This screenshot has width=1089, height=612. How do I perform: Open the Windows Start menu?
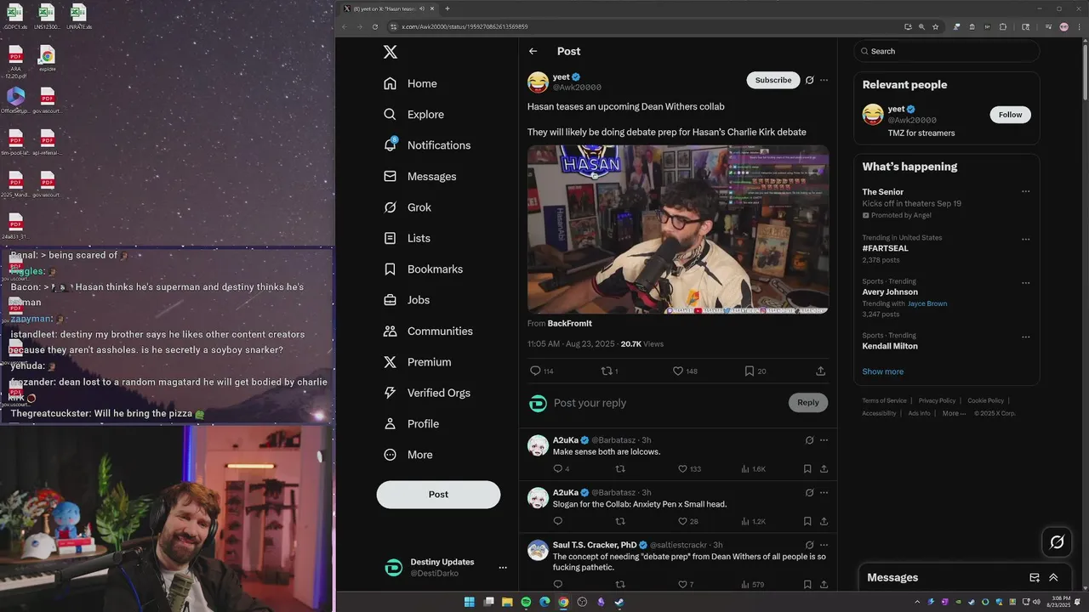tap(469, 602)
